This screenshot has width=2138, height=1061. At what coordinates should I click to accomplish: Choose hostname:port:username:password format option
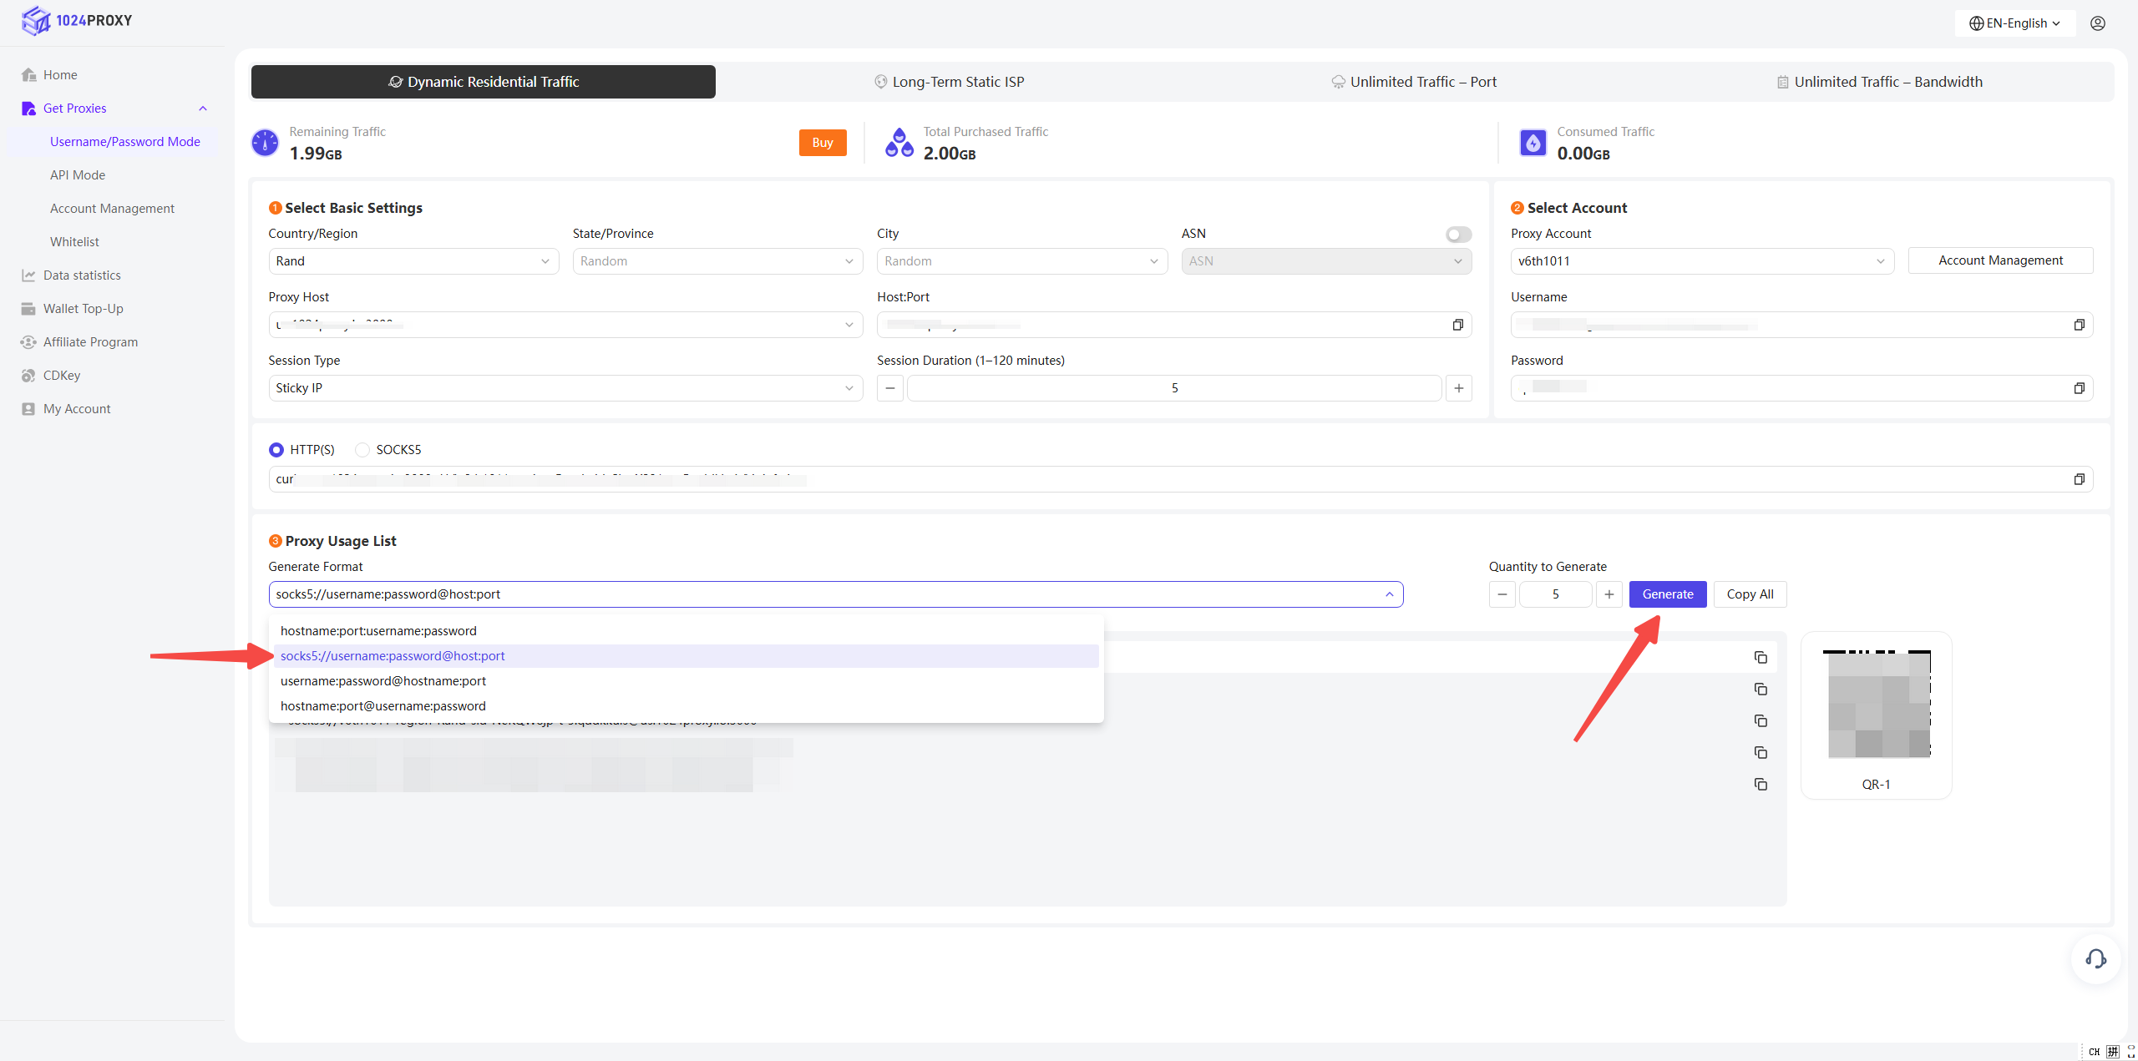tap(378, 631)
